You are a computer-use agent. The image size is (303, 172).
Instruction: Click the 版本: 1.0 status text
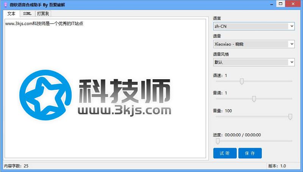tap(277, 166)
